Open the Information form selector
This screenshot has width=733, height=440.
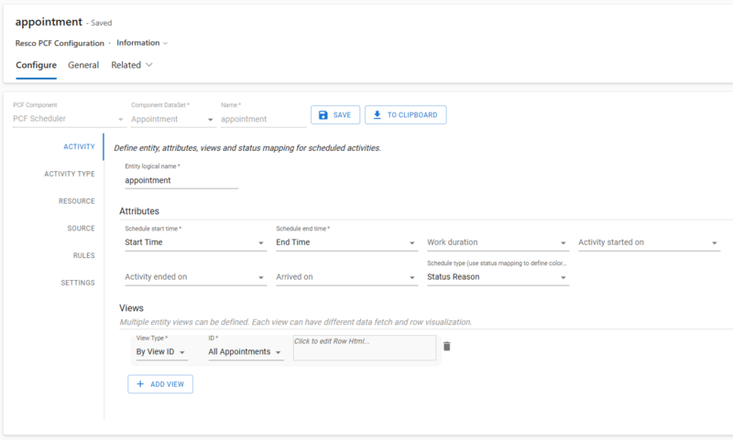click(142, 43)
